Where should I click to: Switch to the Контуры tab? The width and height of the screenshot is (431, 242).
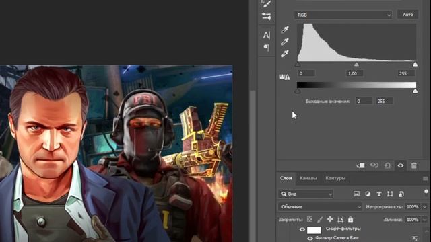[335, 178]
